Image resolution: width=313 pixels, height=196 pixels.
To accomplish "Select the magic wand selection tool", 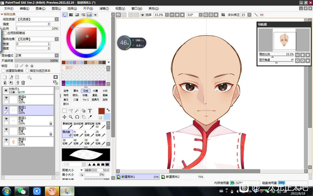I will (77, 111).
